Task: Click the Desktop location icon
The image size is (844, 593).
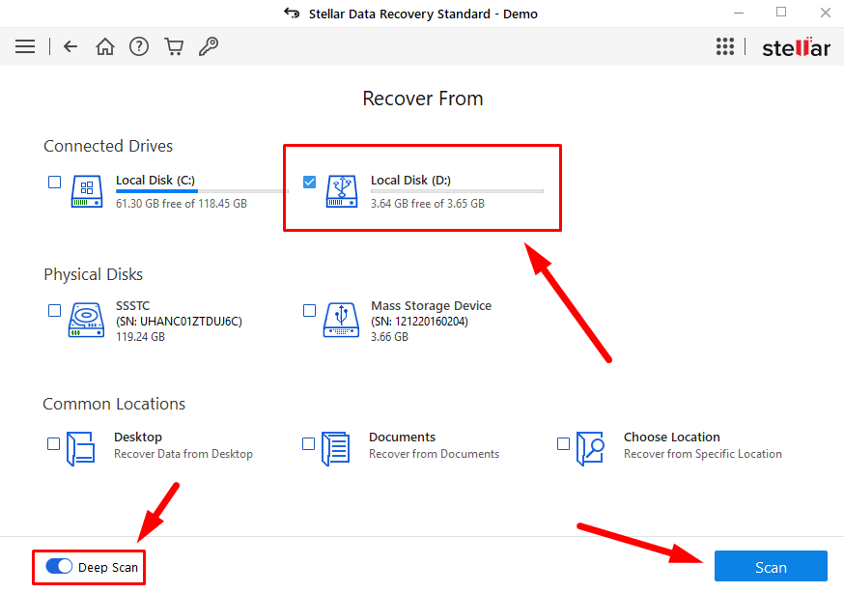Action: pyautogui.click(x=81, y=448)
